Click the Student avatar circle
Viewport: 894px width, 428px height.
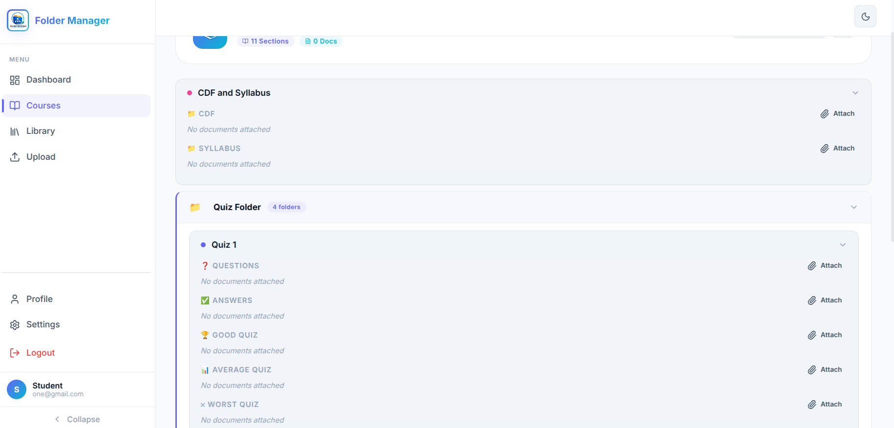tap(17, 389)
